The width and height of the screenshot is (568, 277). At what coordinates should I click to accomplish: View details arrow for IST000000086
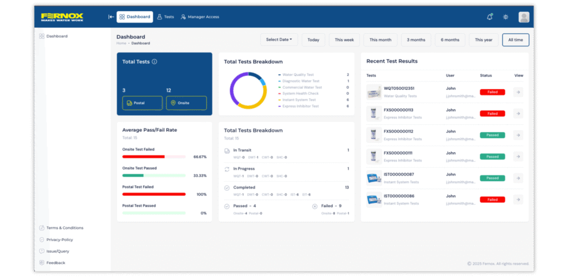coord(518,199)
